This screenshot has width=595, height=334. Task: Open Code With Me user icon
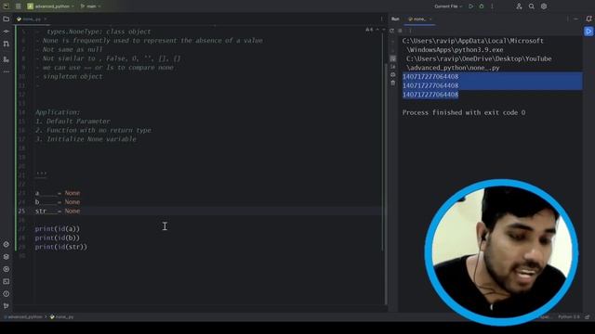point(519,6)
